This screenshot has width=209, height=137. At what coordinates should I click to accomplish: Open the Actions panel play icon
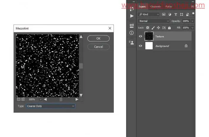pyautogui.click(x=132, y=16)
